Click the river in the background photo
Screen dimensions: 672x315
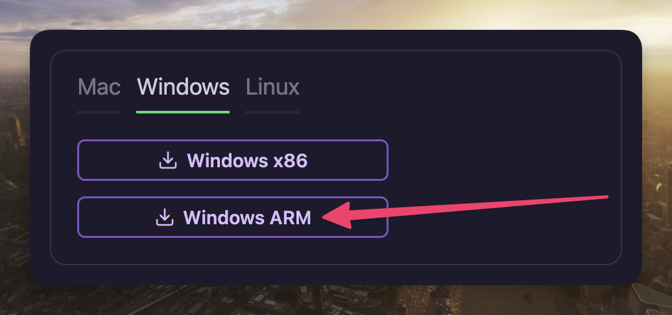[450, 299]
